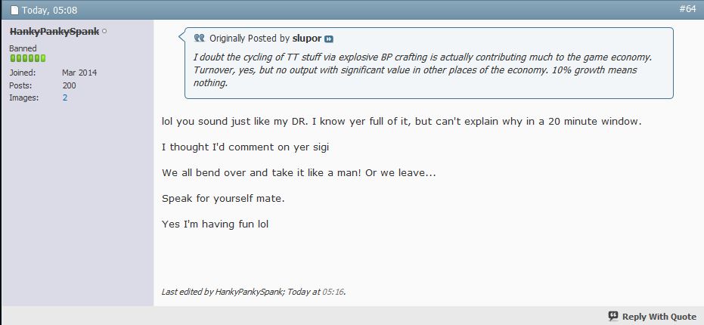
Task: Click the green reputation bar
Action: point(27,58)
